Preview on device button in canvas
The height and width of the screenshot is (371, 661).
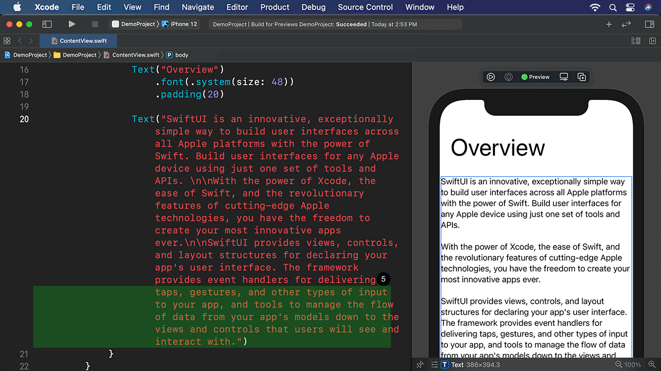click(x=508, y=77)
